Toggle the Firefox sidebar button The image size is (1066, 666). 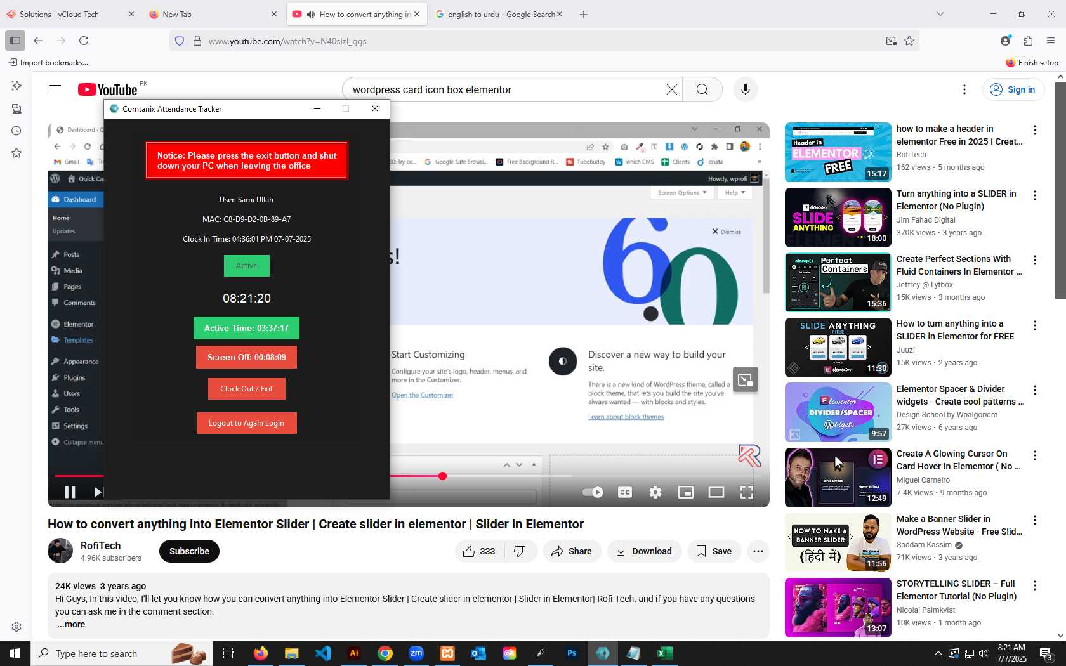[15, 41]
